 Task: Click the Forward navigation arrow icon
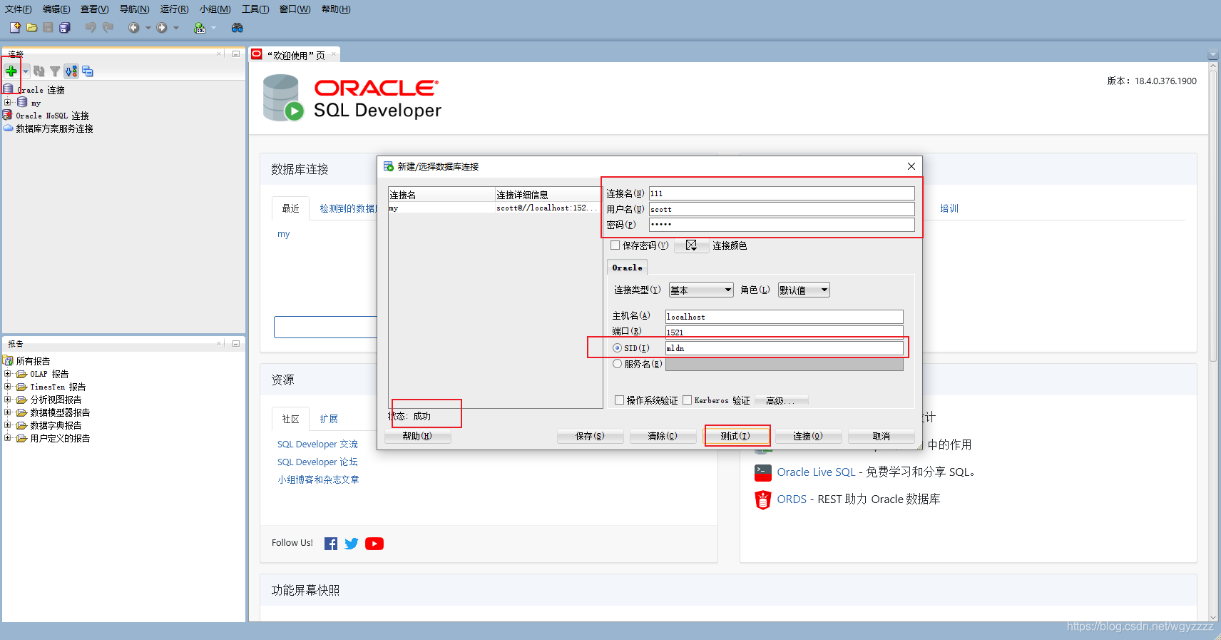[x=162, y=27]
